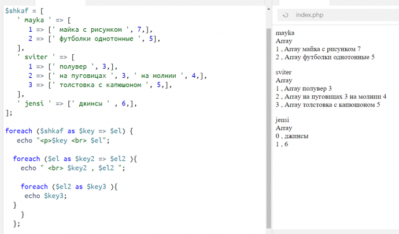Click output line '0 , джинсы'
The image size is (399, 234).
[292, 136]
